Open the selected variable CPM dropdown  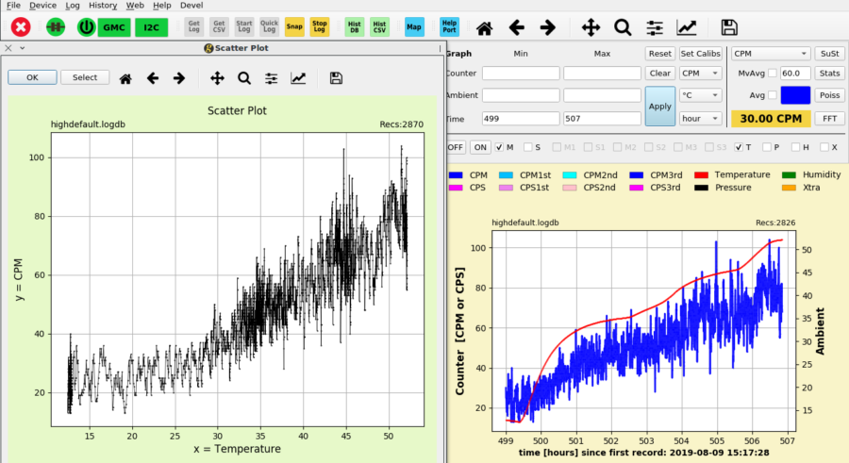tap(770, 54)
